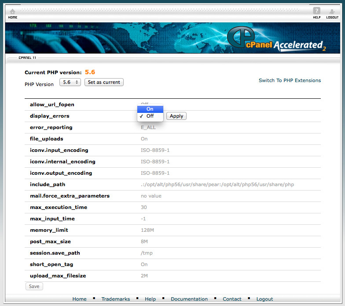This screenshot has width=345, height=306.
Task: Click the Save button below settings
Action: coord(34,286)
